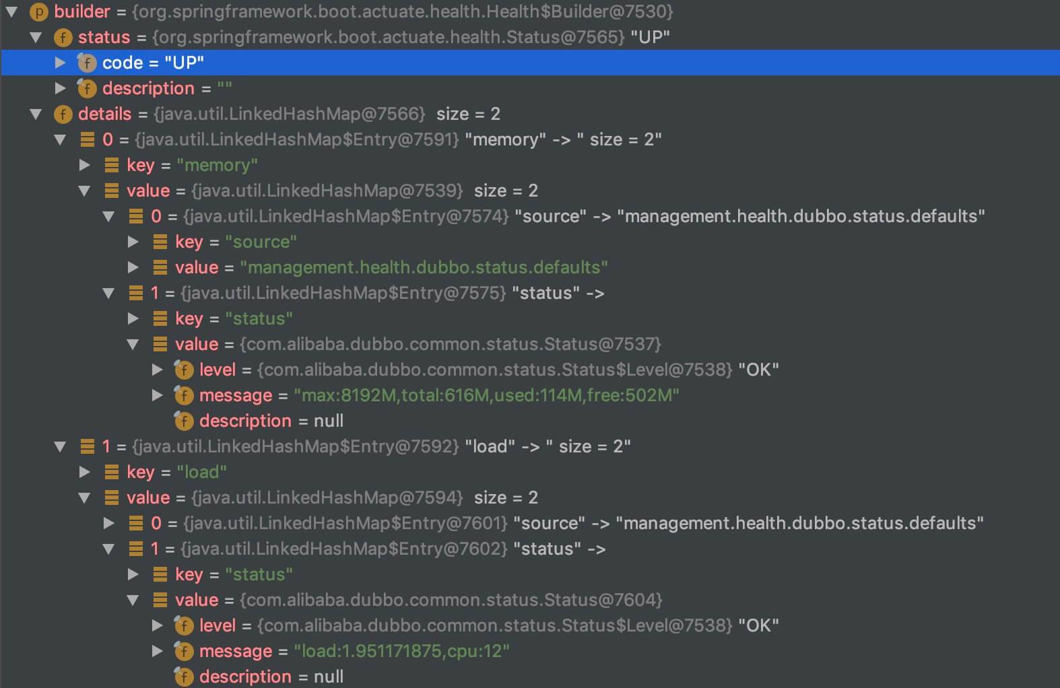Click the entry icon of Entry@7601
1060x688 pixels.
(x=135, y=523)
